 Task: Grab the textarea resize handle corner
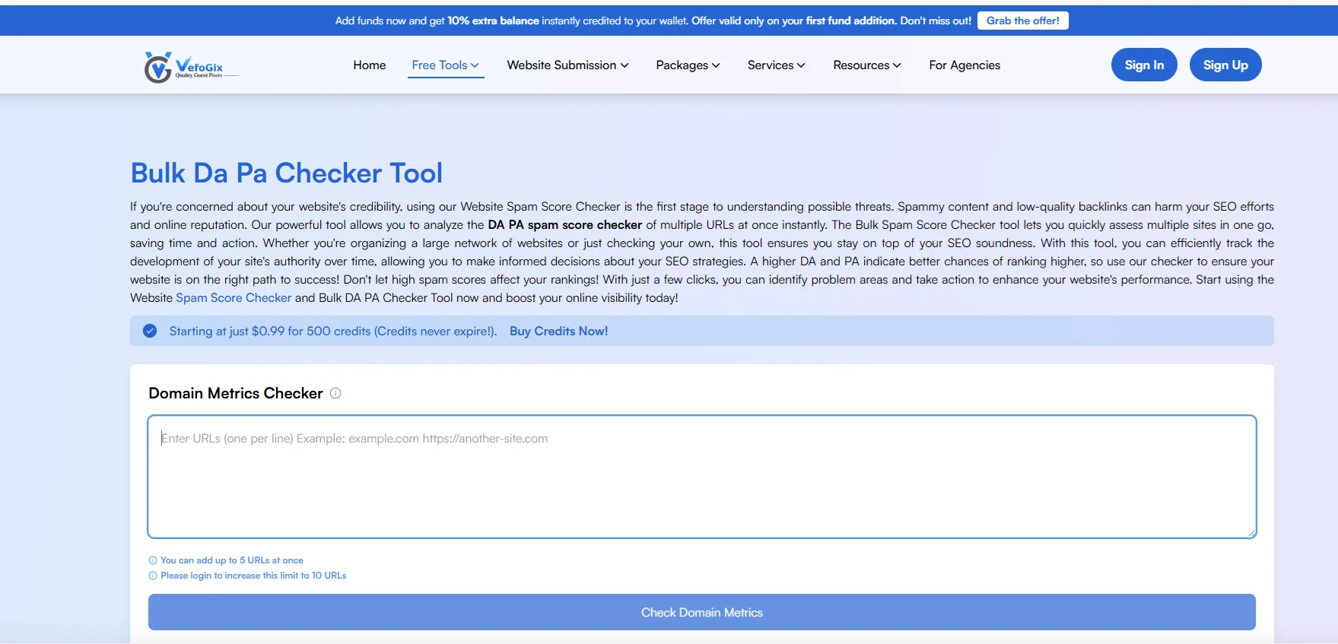click(1251, 534)
